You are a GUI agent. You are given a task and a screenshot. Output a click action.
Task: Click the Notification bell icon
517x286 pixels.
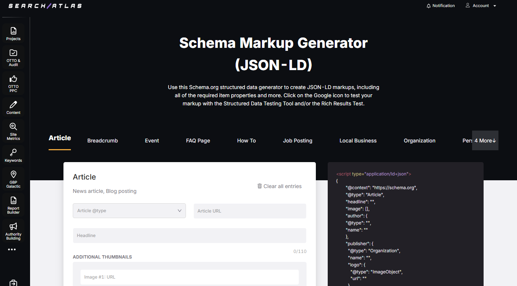pos(429,6)
